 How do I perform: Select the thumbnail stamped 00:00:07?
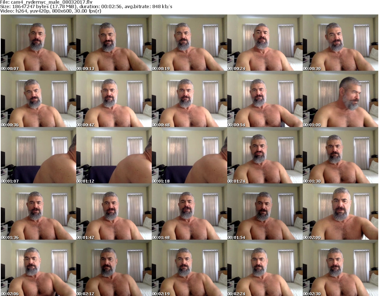click(x=38, y=43)
